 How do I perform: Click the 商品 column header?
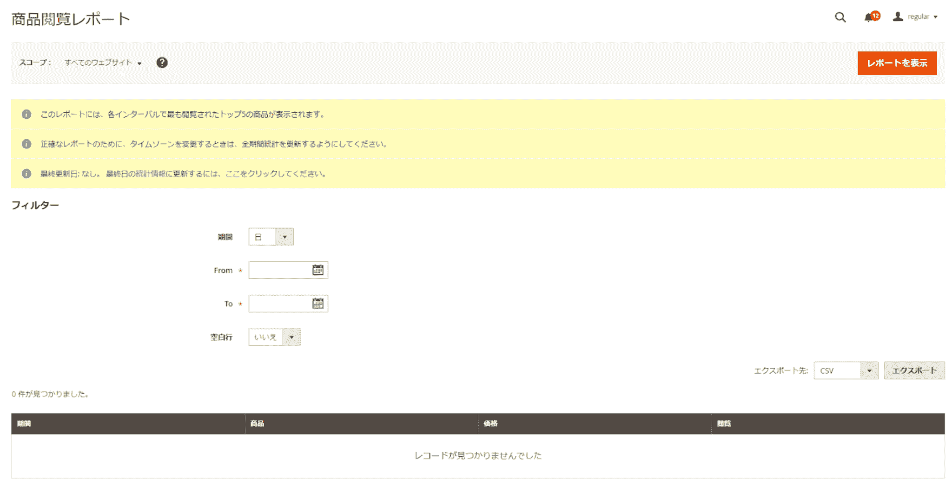tap(257, 423)
